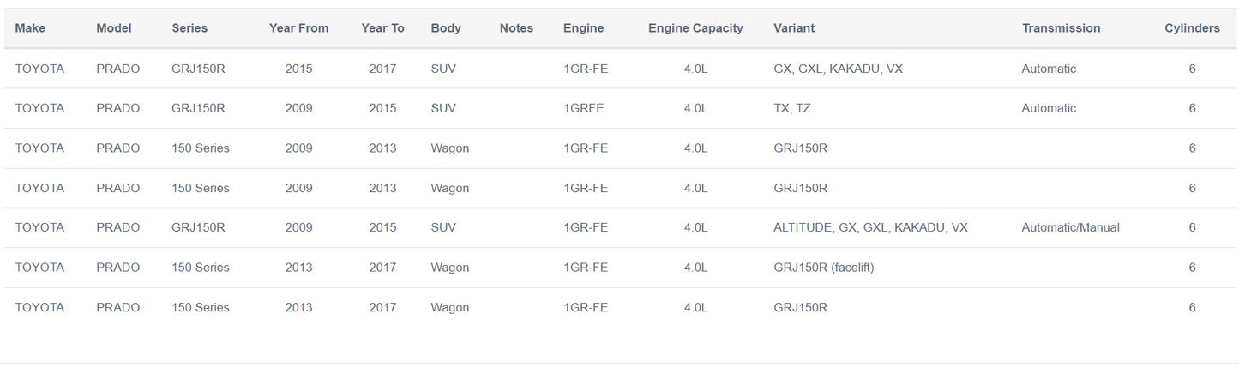Click the "1GRFE" engine cell
The width and height of the screenshot is (1239, 368).
584,109
